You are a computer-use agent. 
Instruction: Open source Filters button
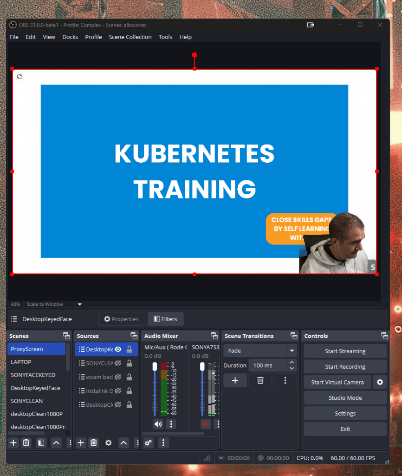point(166,319)
